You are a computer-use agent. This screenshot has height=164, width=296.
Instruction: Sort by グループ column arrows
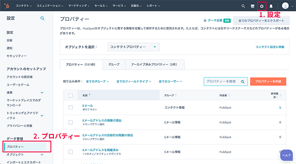176,95
